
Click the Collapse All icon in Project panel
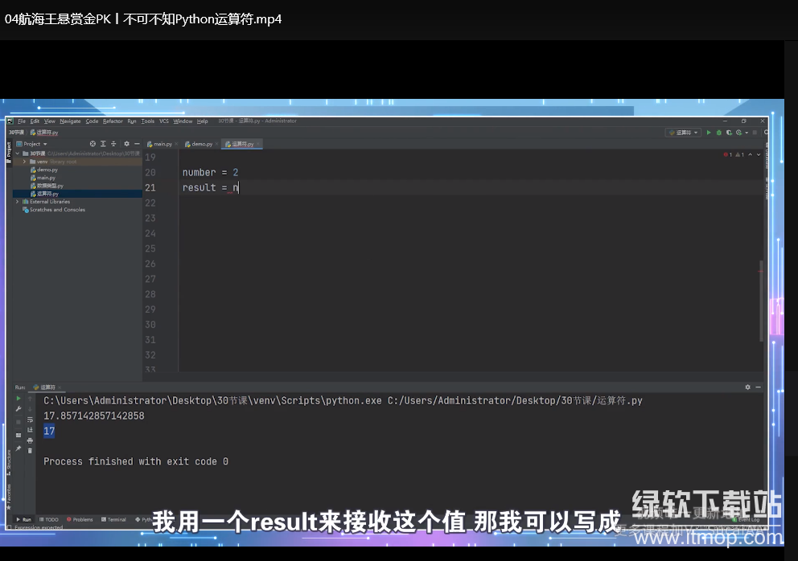coord(114,144)
